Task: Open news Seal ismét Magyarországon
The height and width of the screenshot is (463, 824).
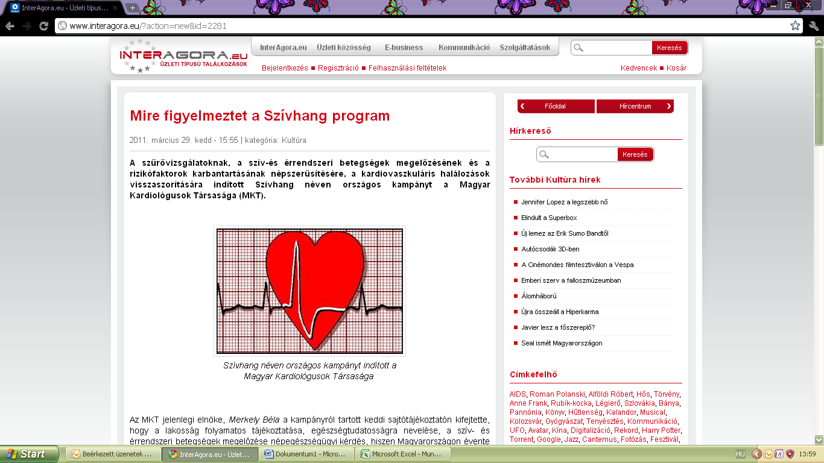Action: [x=562, y=343]
